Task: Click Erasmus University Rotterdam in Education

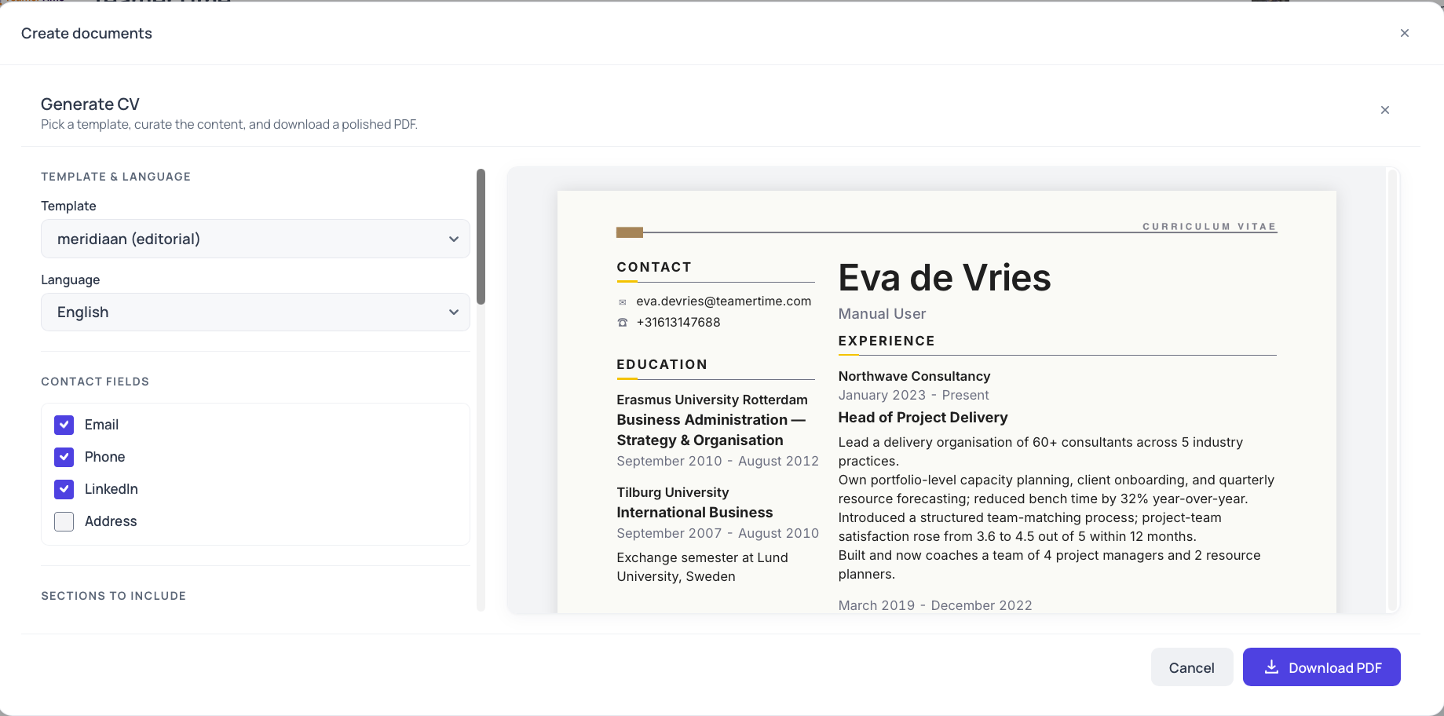Action: pos(712,400)
